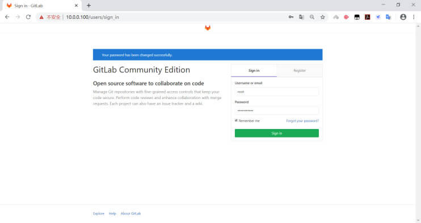
Task: Click the browser forward arrow
Action: coord(18,17)
